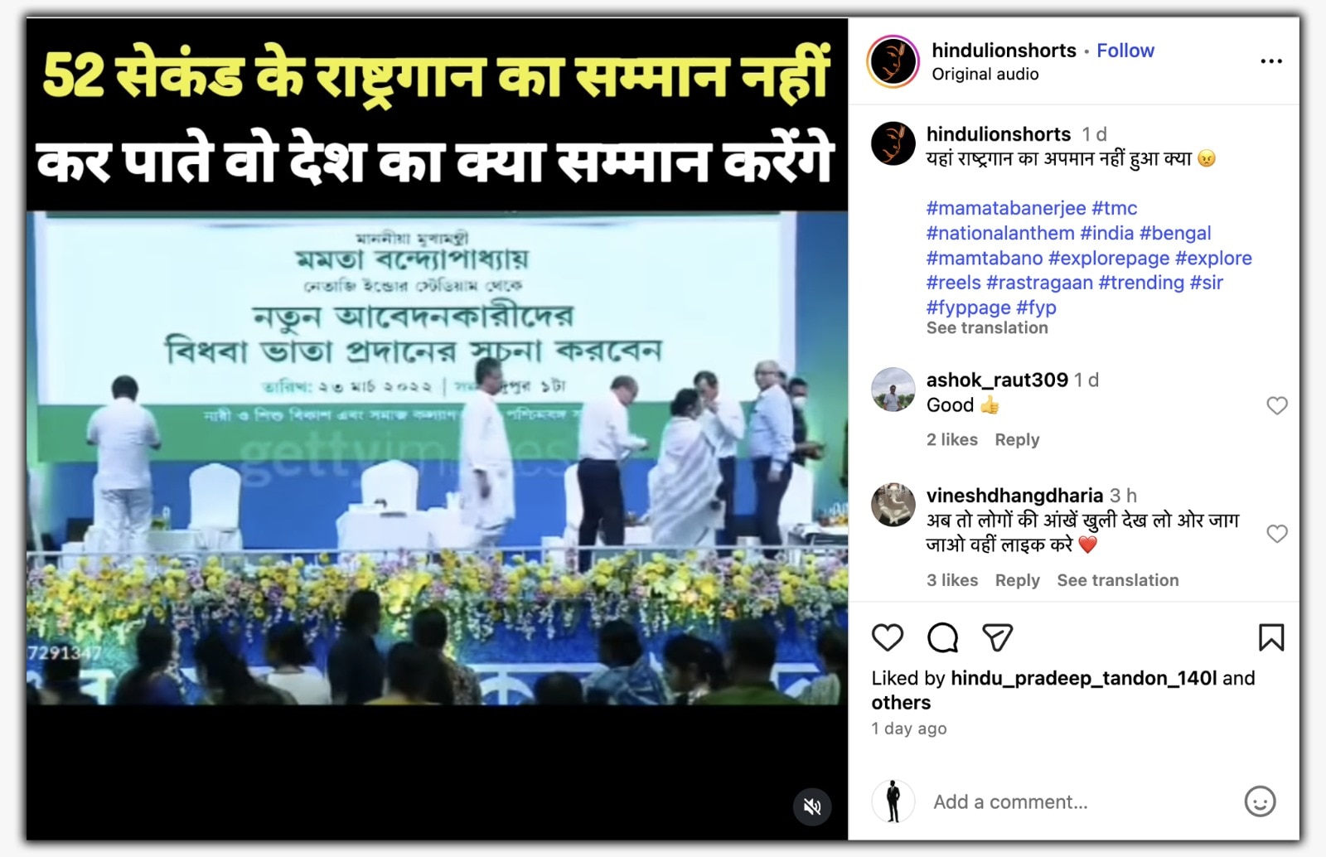
Task: Like vineshdhangdharia's comment heart
Action: coord(1277,534)
